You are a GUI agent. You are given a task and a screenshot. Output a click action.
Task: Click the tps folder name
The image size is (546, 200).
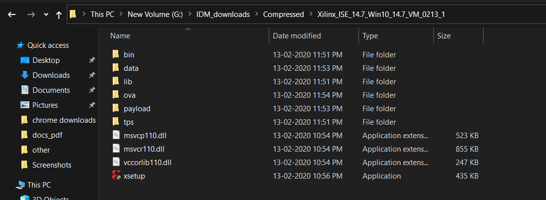(129, 122)
